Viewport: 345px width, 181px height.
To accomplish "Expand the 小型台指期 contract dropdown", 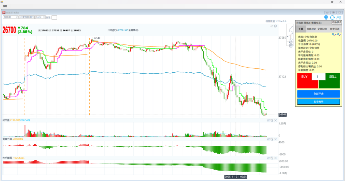I will pyautogui.click(x=27, y=17).
